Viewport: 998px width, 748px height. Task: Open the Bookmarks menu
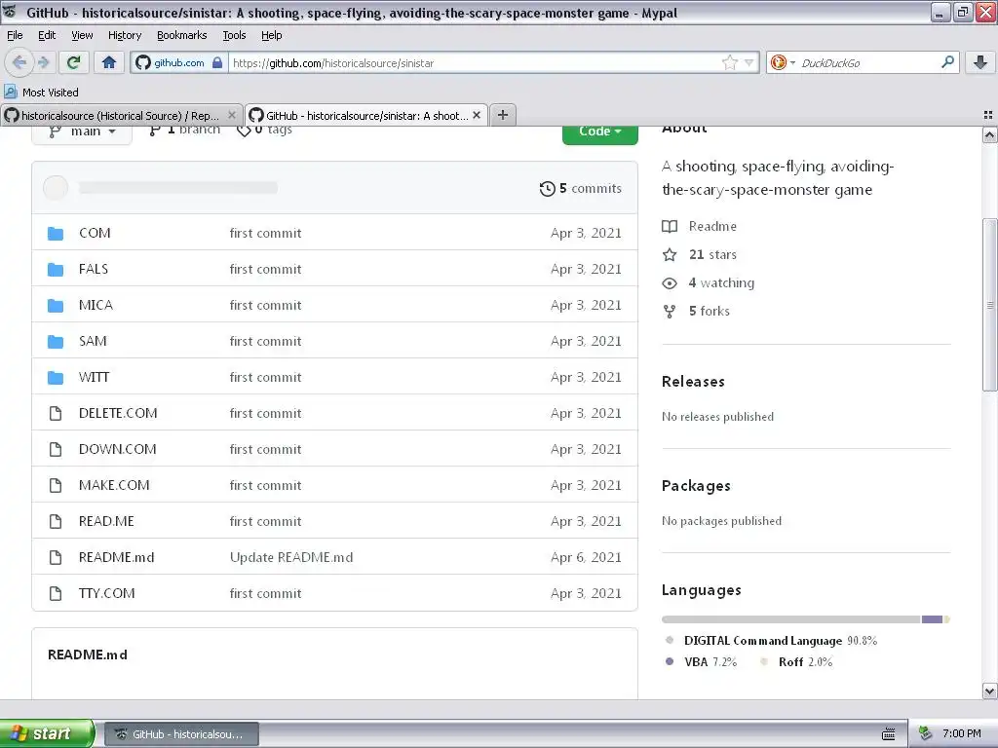(181, 35)
